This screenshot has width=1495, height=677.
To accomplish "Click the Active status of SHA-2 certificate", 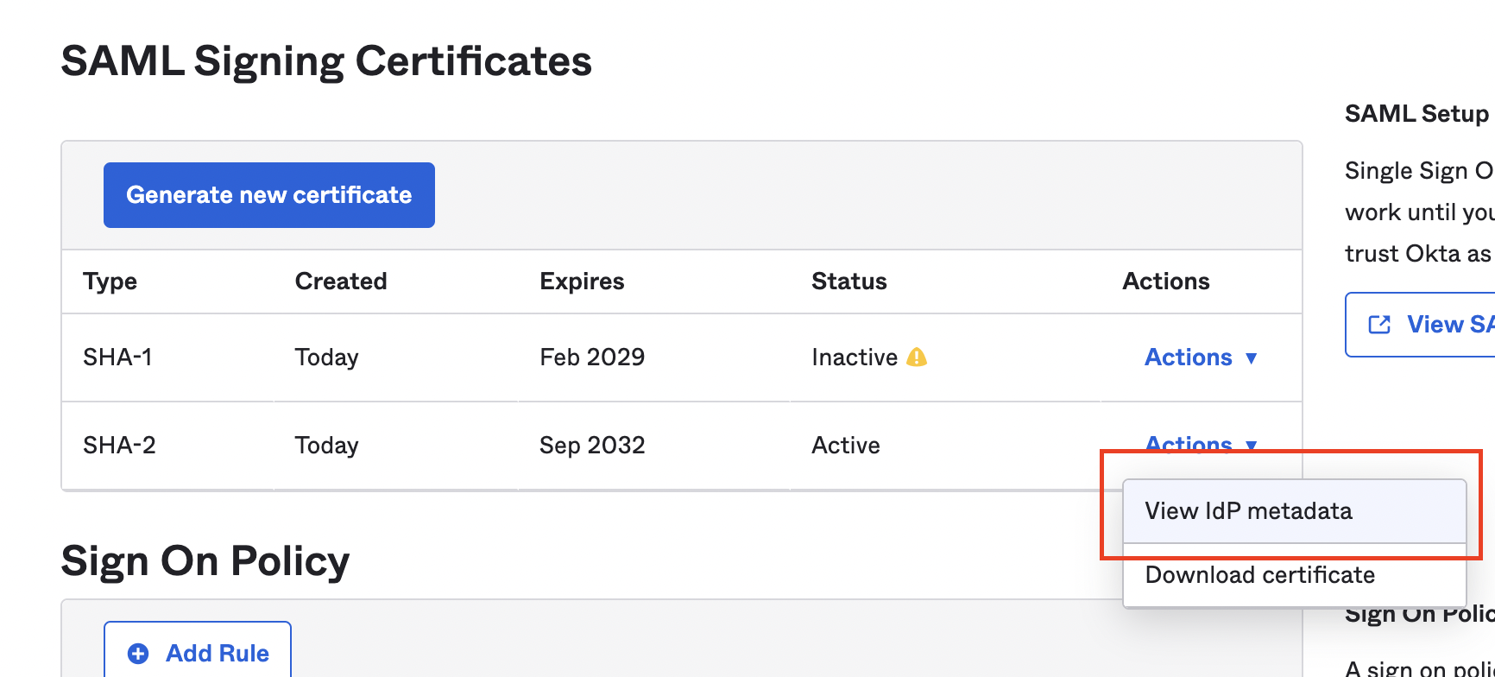I will pos(845,446).
